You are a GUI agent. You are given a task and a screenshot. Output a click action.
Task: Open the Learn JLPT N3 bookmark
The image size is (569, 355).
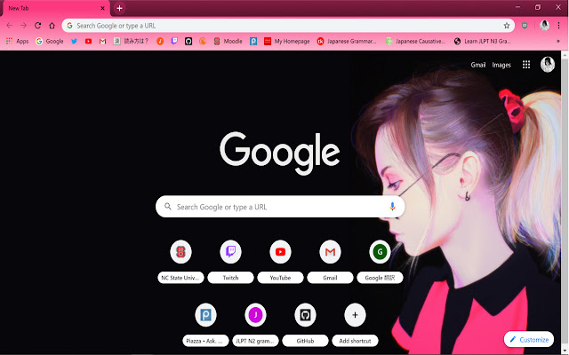pyautogui.click(x=483, y=42)
